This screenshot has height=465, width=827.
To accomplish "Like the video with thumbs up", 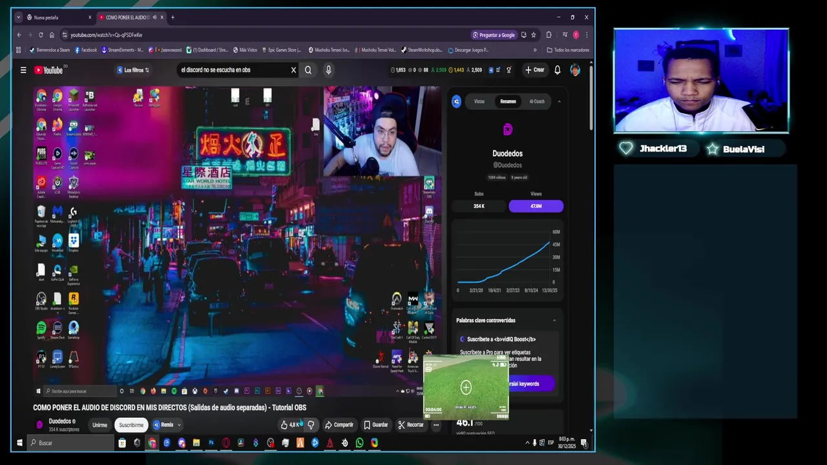I will click(289, 425).
